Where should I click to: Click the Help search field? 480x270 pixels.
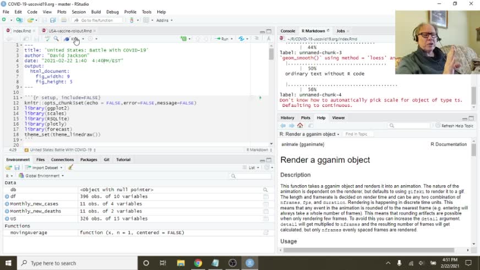click(410, 126)
